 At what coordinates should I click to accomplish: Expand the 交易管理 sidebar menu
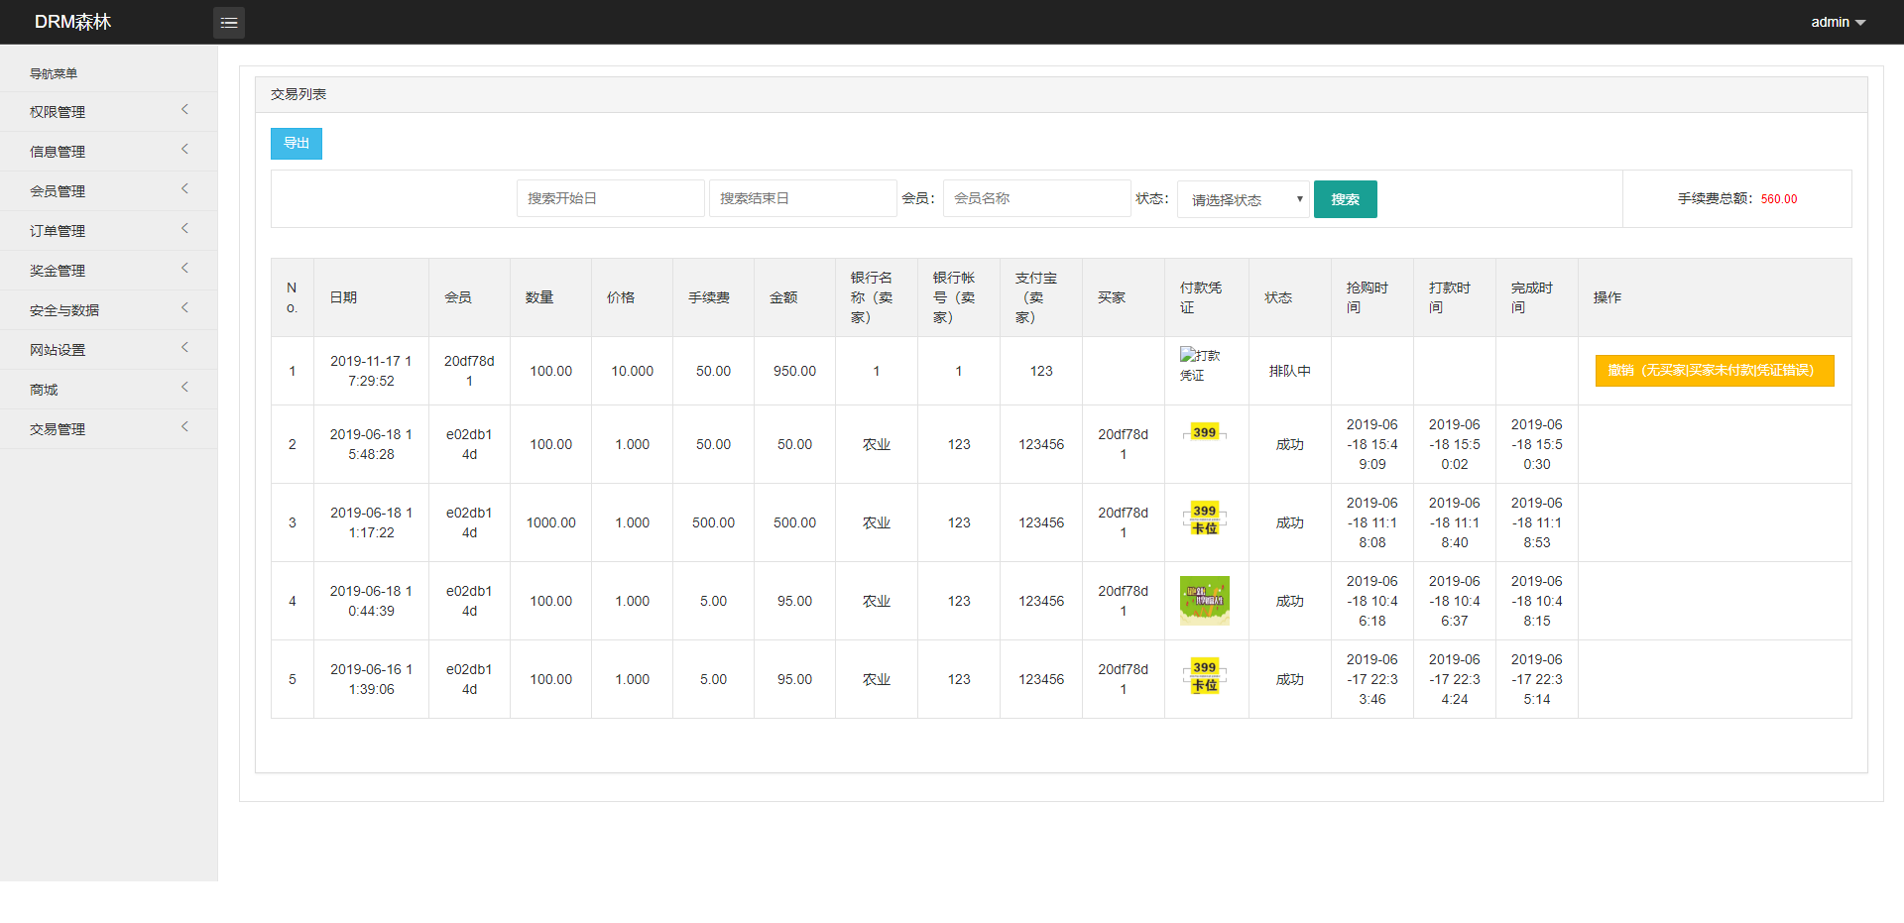pyautogui.click(x=108, y=429)
